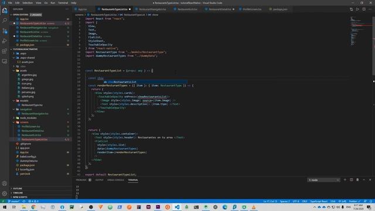Switch to the App.tsx editor tab

83,9
